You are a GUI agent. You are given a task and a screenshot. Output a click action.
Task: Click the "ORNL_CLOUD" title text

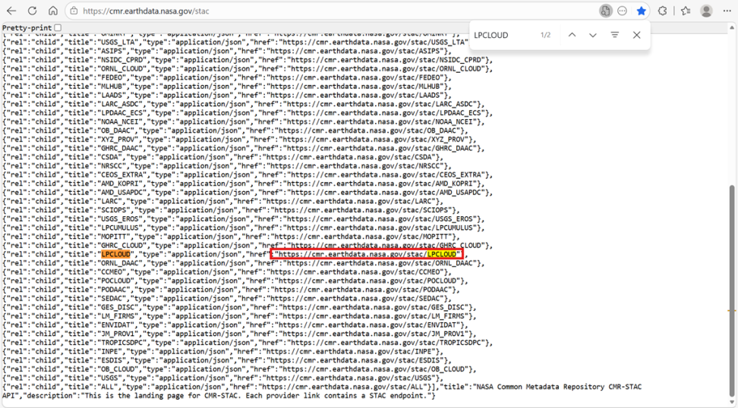tap(122, 68)
